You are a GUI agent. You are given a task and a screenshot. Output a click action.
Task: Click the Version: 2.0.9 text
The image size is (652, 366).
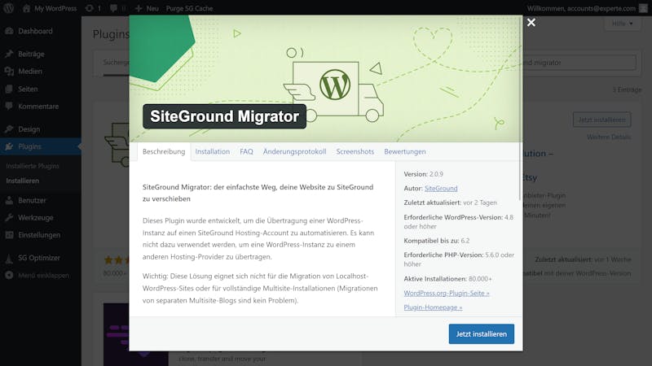pos(423,174)
